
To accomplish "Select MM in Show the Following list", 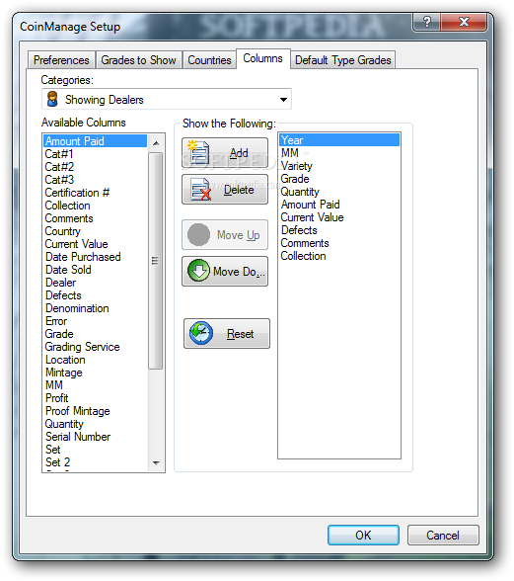I will click(339, 153).
